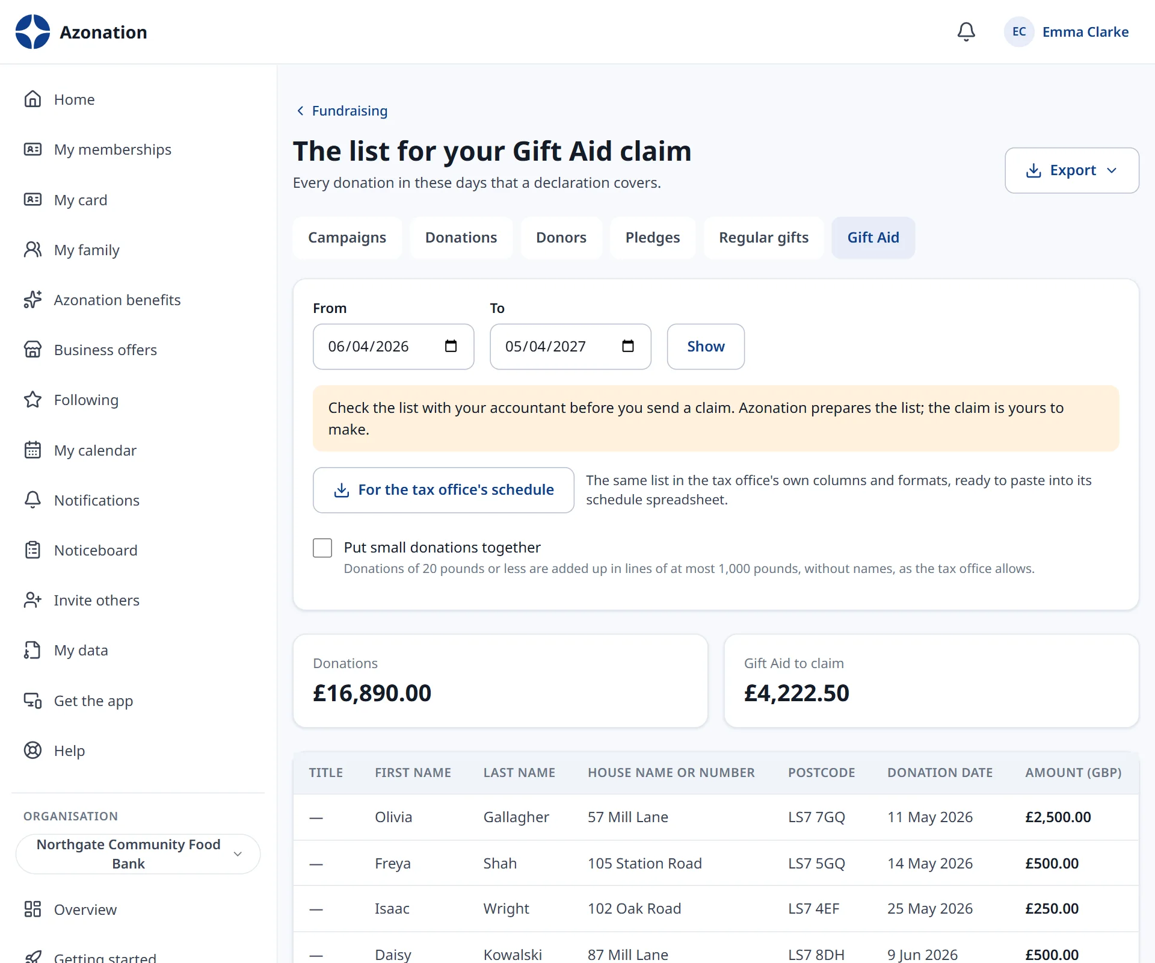Click the £500.00 amount for Freya Shah
The height and width of the screenshot is (963, 1155).
click(x=1052, y=863)
